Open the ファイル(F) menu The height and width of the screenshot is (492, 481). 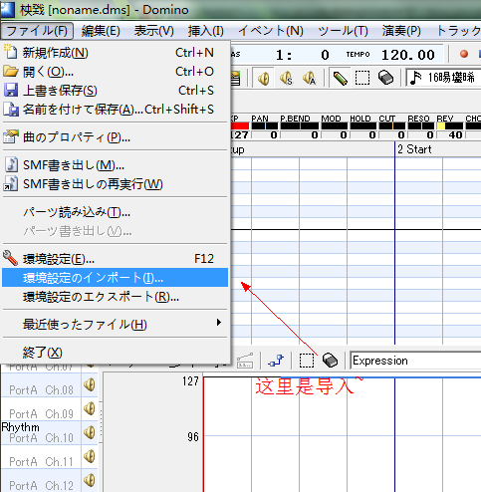[x=37, y=31]
